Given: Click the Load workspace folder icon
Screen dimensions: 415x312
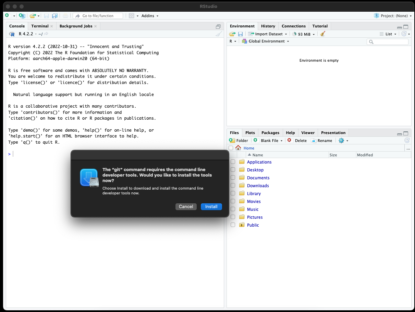Looking at the screenshot, I should click(x=232, y=34).
